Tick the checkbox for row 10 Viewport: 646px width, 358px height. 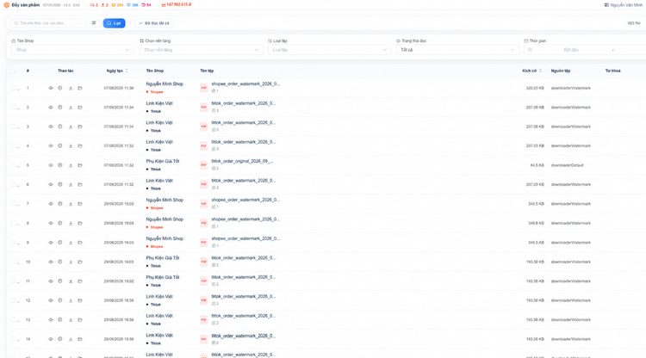click(13, 262)
